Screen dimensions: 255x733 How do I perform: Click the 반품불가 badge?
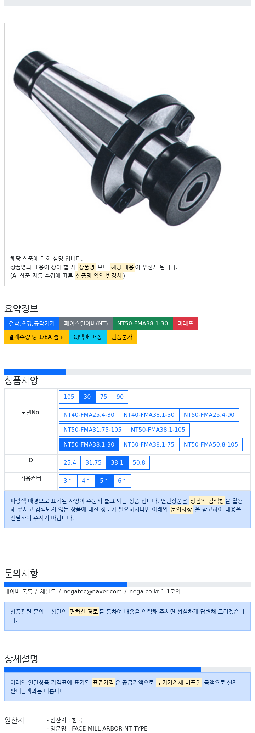tap(122, 337)
